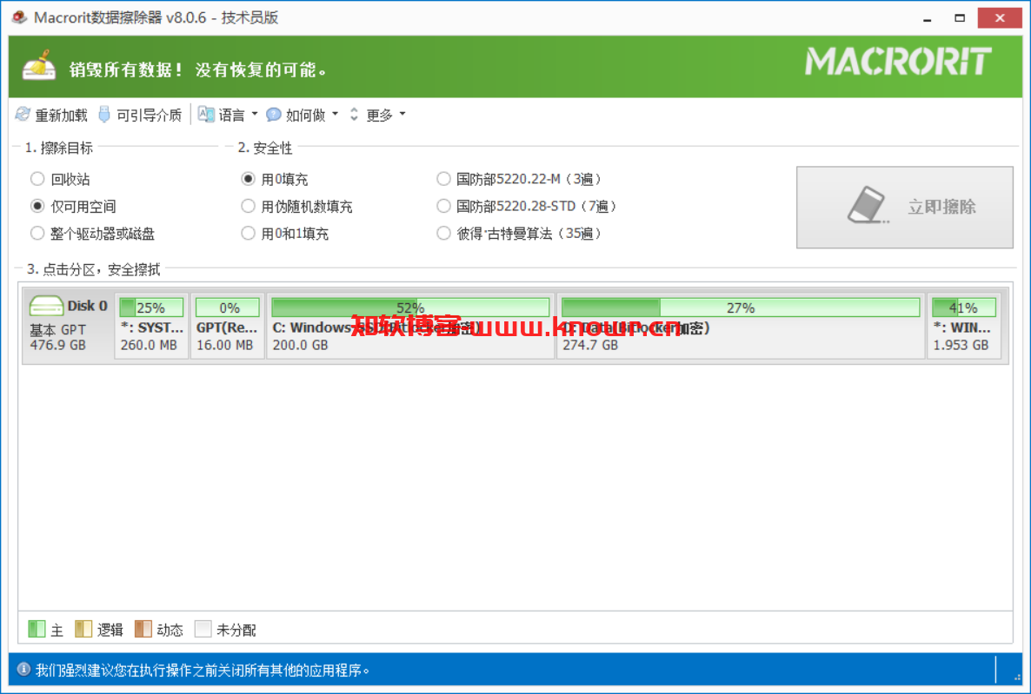
Task: Close the Macrorit window
Action: [1000, 17]
